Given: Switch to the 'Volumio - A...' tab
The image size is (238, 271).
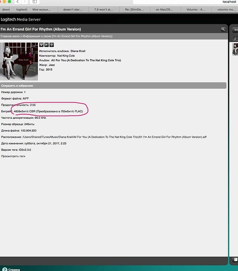Looking at the screenshot, I should (x=196, y=10).
